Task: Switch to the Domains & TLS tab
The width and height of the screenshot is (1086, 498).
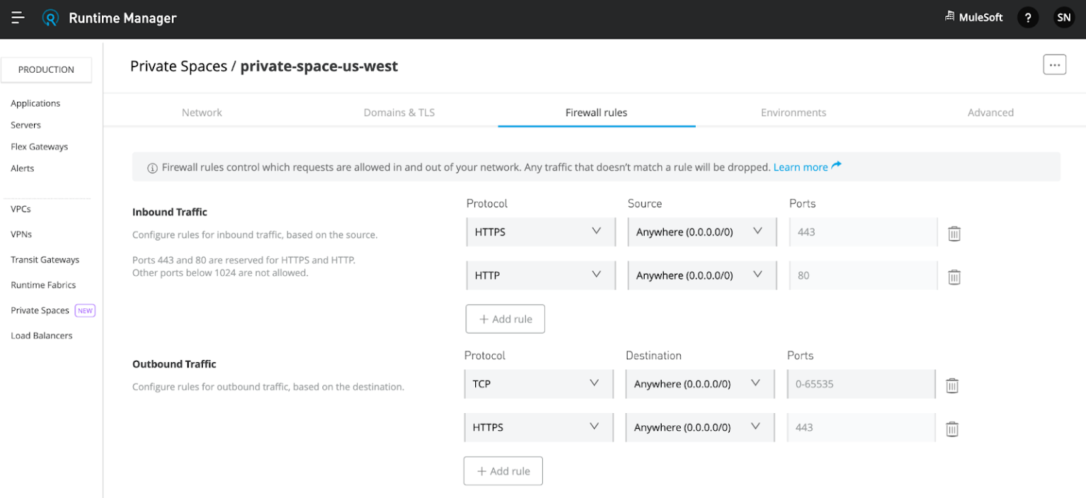Action: tap(399, 112)
